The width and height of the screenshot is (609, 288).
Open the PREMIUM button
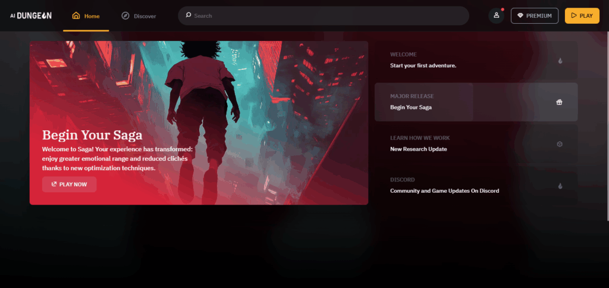coord(535,16)
